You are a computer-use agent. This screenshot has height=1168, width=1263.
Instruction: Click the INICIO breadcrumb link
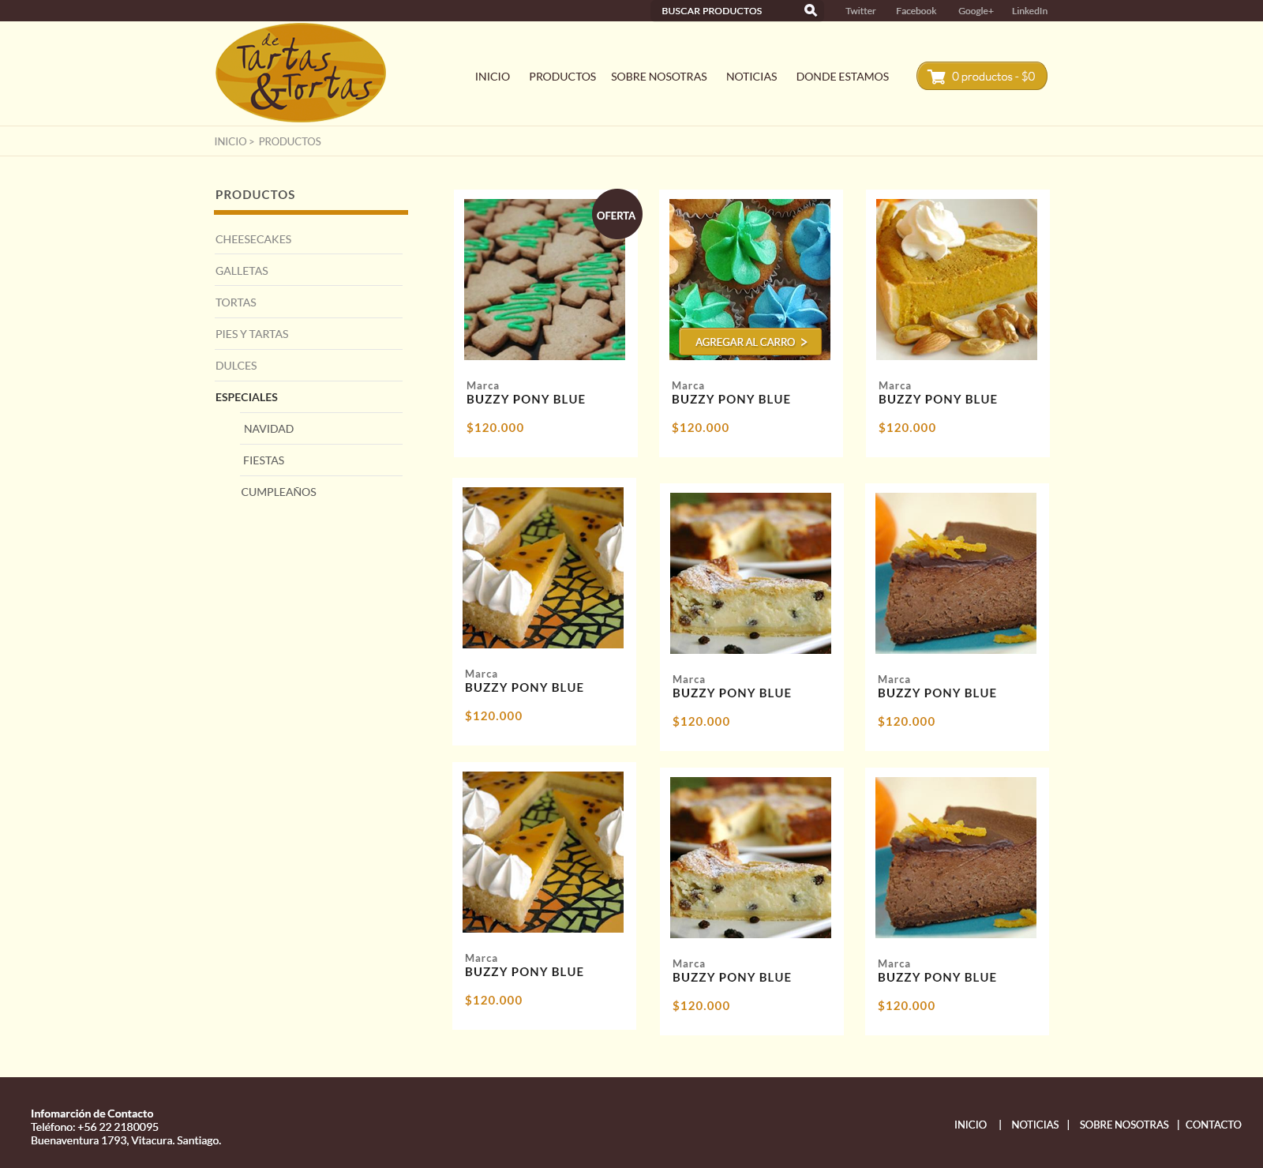pyautogui.click(x=230, y=141)
